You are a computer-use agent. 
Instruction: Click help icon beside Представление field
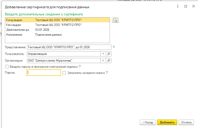[114, 47]
